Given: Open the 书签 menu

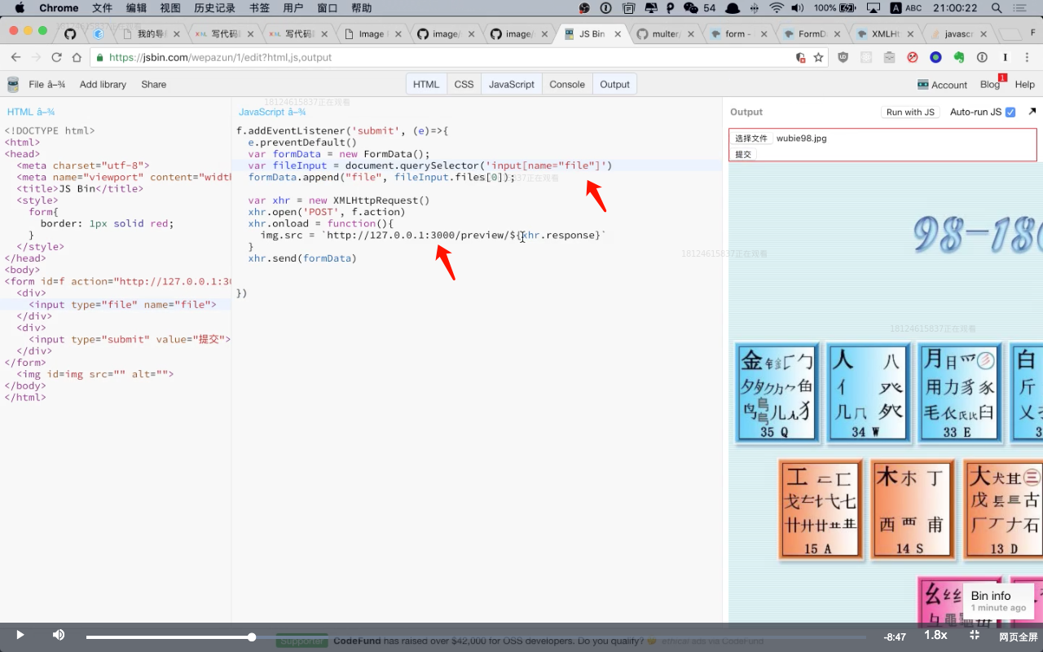Looking at the screenshot, I should (259, 8).
